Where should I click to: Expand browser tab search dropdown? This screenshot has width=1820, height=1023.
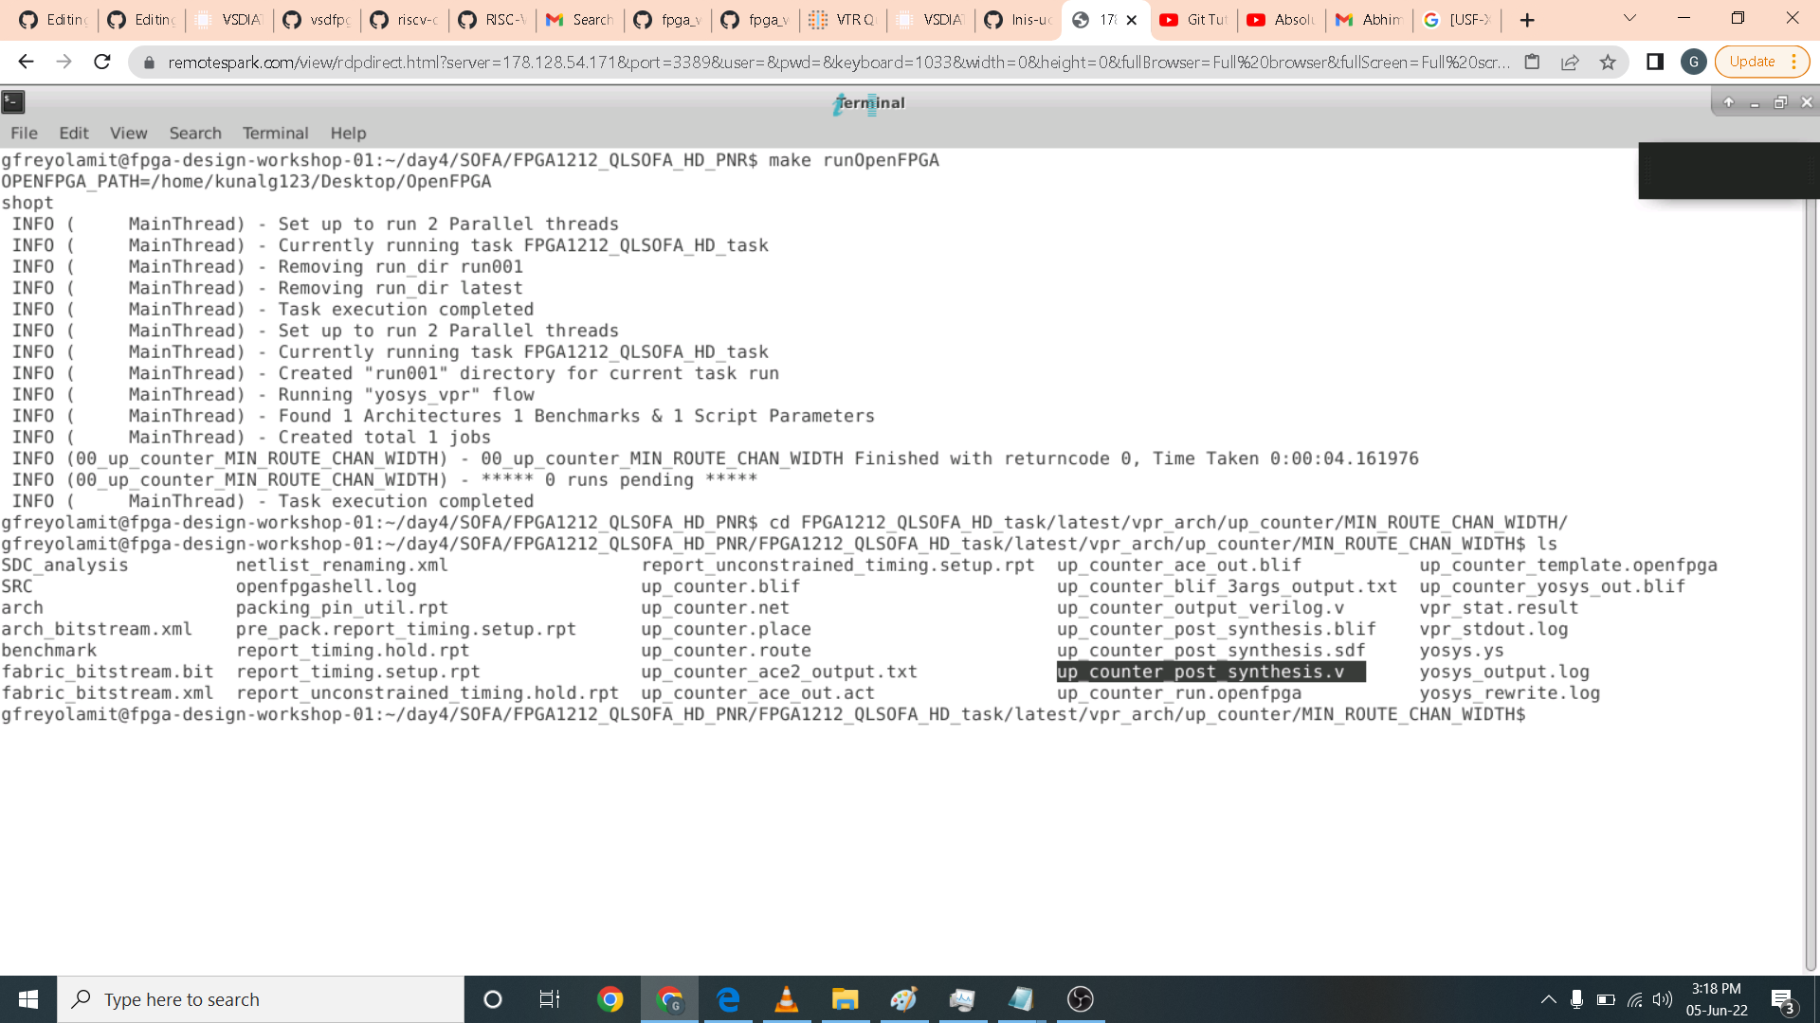click(x=1629, y=19)
